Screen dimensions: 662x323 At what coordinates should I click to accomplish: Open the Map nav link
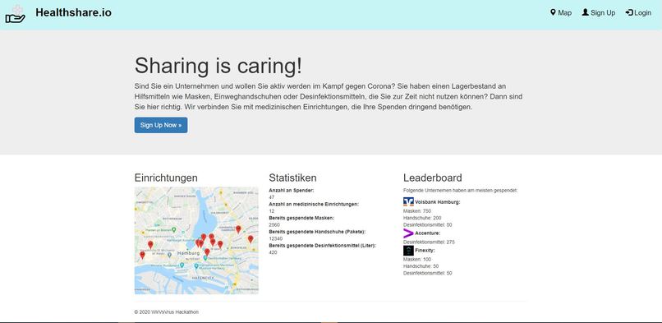click(561, 13)
